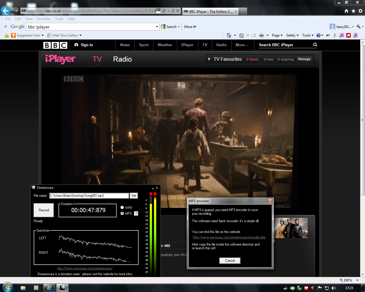Click the Home icon in IE toolbar

point(229,35)
